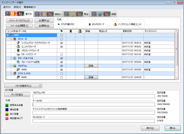This screenshot has height=134, width=184.
Task: Uncheck the ユニットパラメータ checkbox
Action: [61, 47]
